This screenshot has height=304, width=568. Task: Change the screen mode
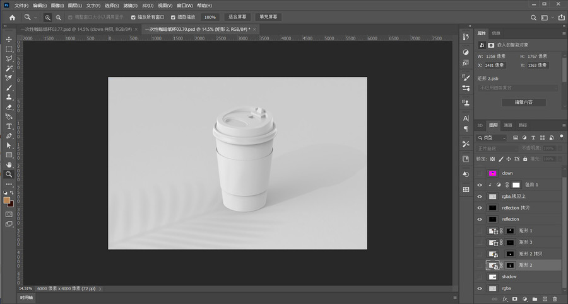pos(9,224)
